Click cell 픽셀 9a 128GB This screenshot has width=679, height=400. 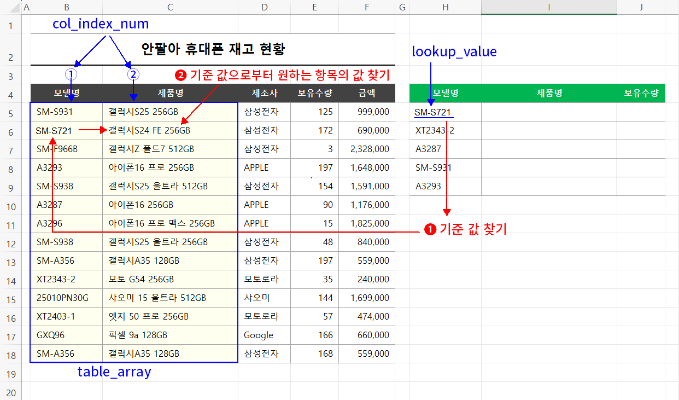coord(171,335)
